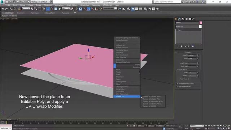Screen dimensions: 231x130
Task: Open the Modifiers menu in menu bar
Action: (48, 5)
